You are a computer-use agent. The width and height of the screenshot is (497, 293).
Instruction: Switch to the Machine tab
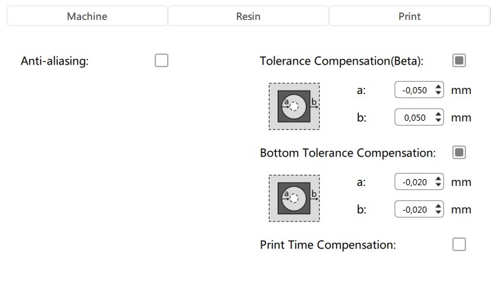(x=87, y=16)
